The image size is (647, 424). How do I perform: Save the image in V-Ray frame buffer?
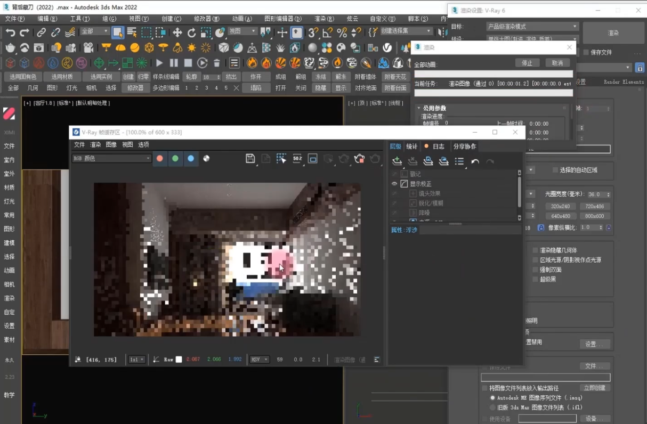point(250,158)
